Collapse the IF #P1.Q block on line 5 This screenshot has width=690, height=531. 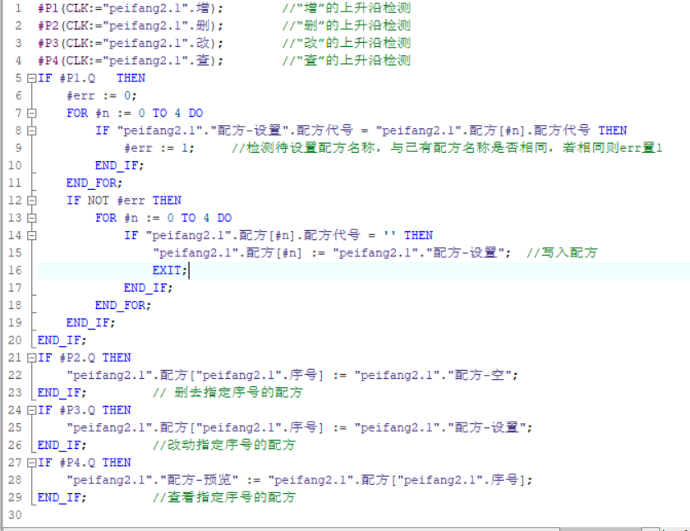(x=31, y=78)
